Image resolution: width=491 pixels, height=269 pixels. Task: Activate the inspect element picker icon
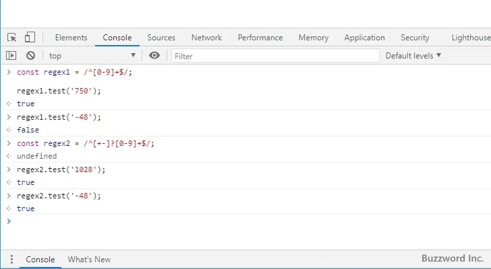(12, 38)
